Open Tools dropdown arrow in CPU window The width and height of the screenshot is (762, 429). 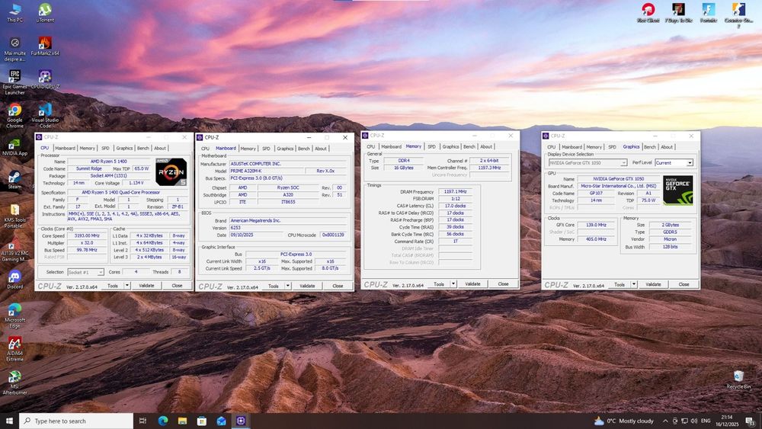point(127,286)
